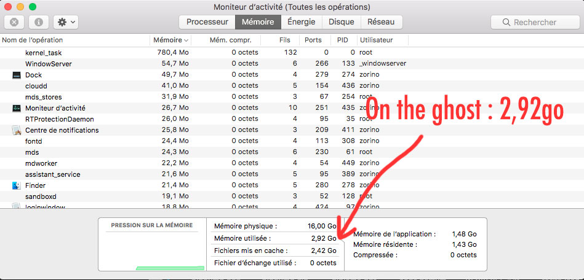Screen dimensions: 584x280
Task: Click Fichiers mis en cache 2,42 Go
Action: point(276,251)
